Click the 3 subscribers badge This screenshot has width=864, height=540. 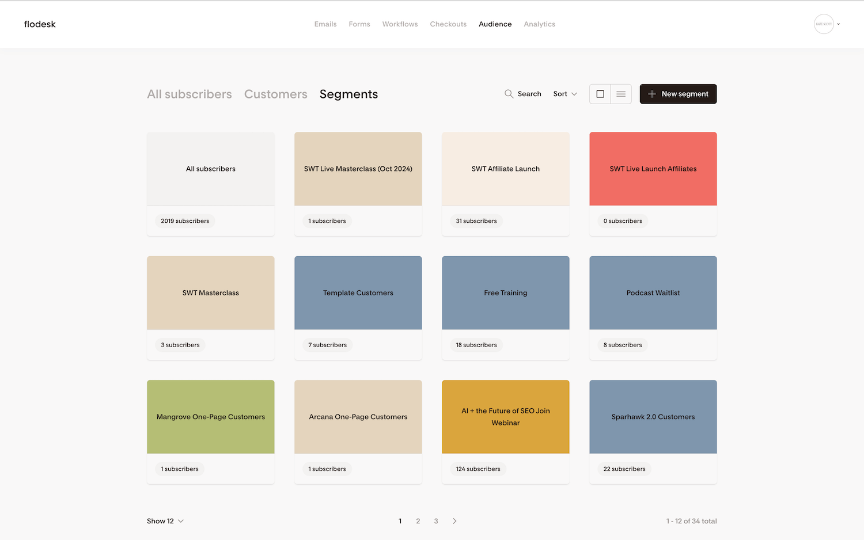pyautogui.click(x=180, y=345)
